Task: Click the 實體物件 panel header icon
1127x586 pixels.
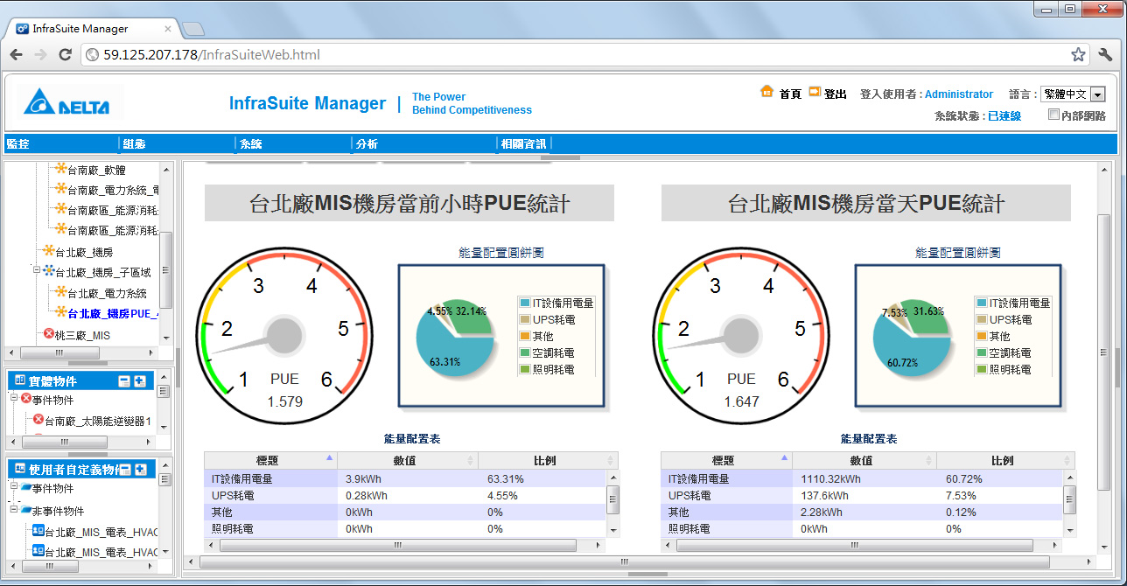Action: click(x=19, y=380)
